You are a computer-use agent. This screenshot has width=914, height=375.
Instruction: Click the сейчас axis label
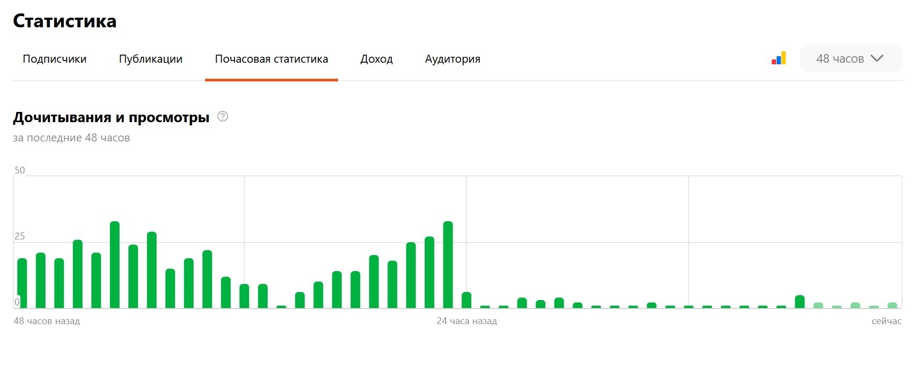(x=886, y=321)
